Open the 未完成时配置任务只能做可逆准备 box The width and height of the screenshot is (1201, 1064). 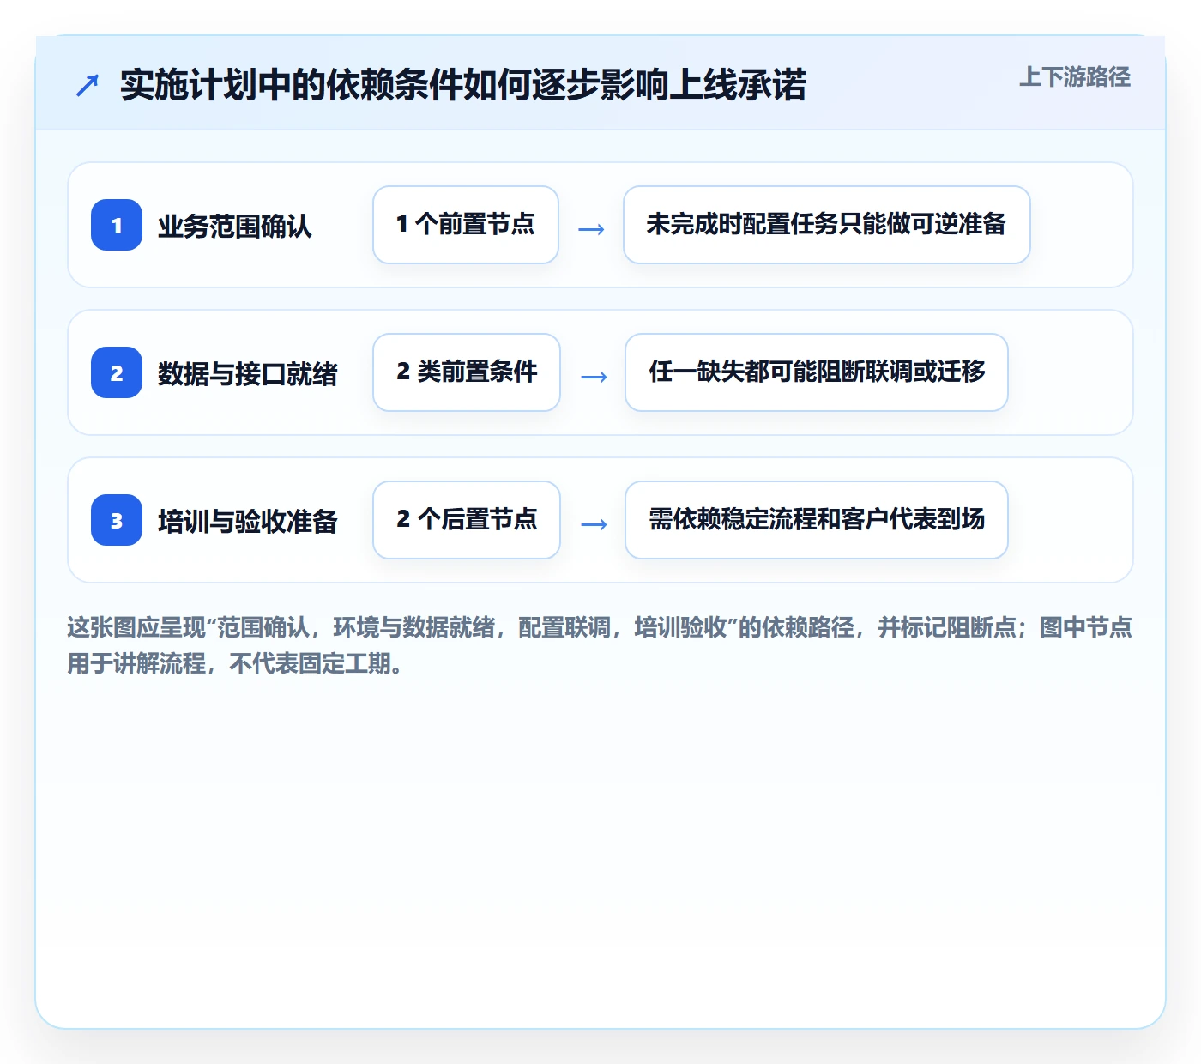pyautogui.click(x=827, y=225)
